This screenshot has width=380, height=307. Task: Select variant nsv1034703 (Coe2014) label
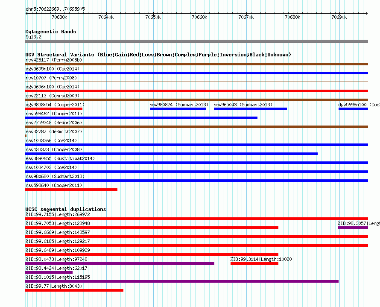click(51, 167)
